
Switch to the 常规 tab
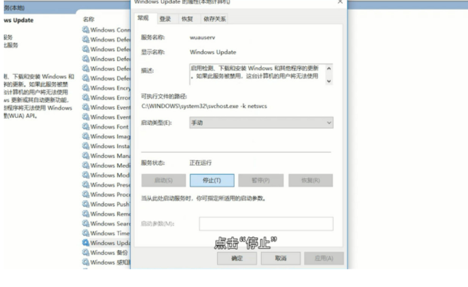[143, 18]
